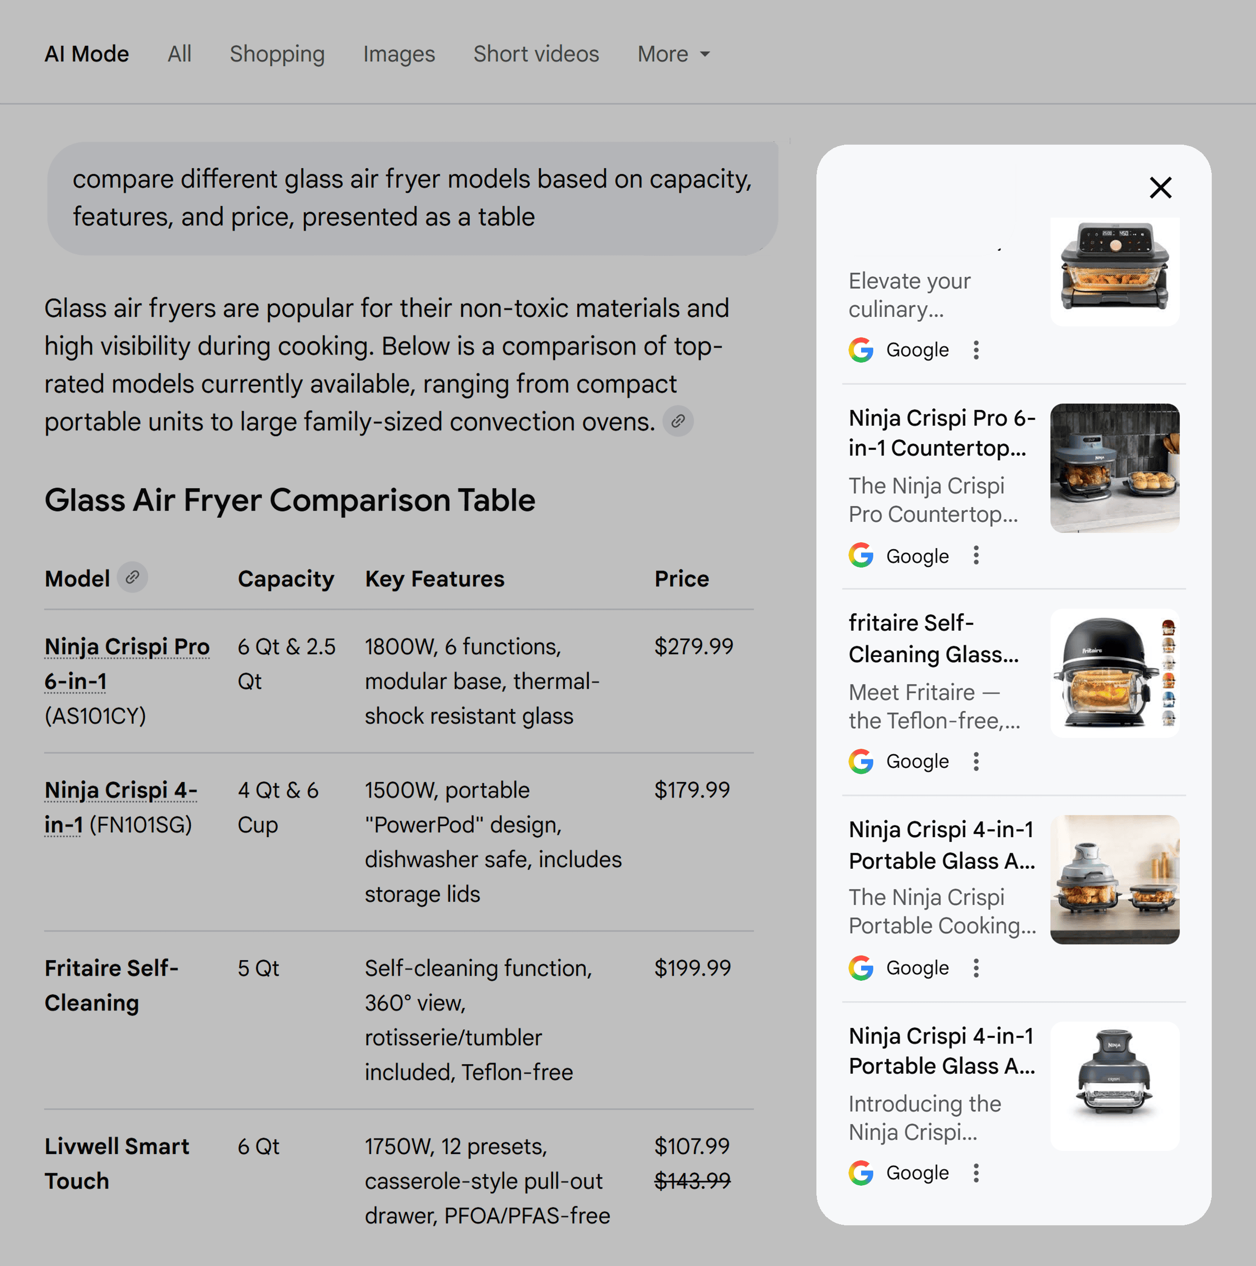1256x1266 pixels.
Task: Select the All search tab
Action: click(x=179, y=54)
